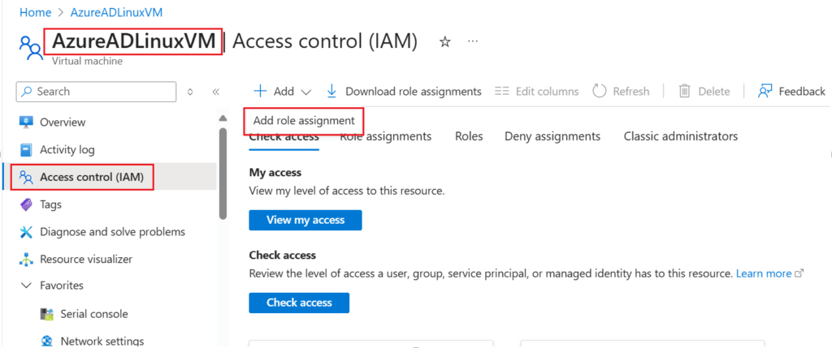832x348 pixels.
Task: Open Network settings under Favorites
Action: 102,342
